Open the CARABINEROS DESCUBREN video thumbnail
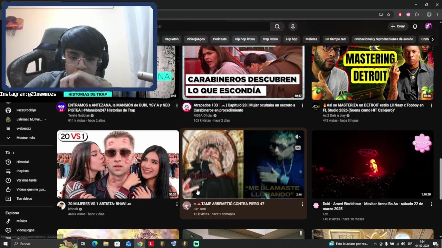Image resolution: width=442 pixels, height=248 pixels. pyautogui.click(x=243, y=73)
